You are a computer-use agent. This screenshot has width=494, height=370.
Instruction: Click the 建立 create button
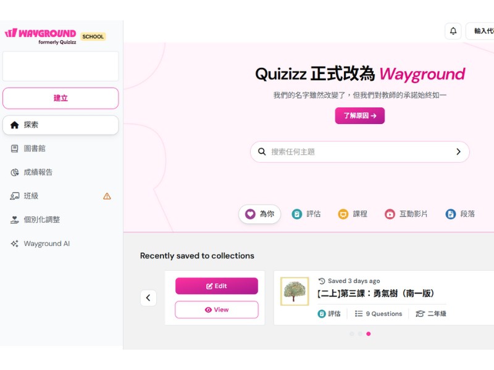[x=61, y=98]
